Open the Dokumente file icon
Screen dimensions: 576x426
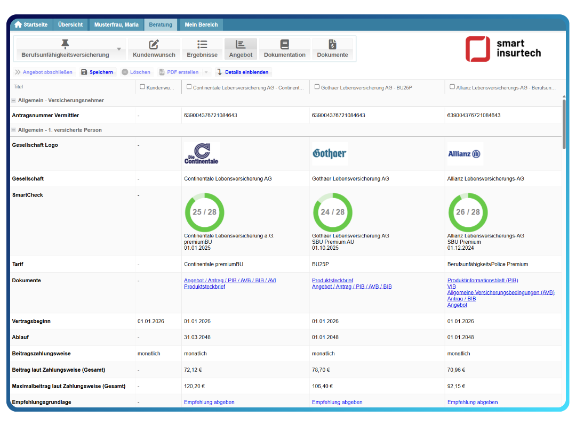[332, 45]
